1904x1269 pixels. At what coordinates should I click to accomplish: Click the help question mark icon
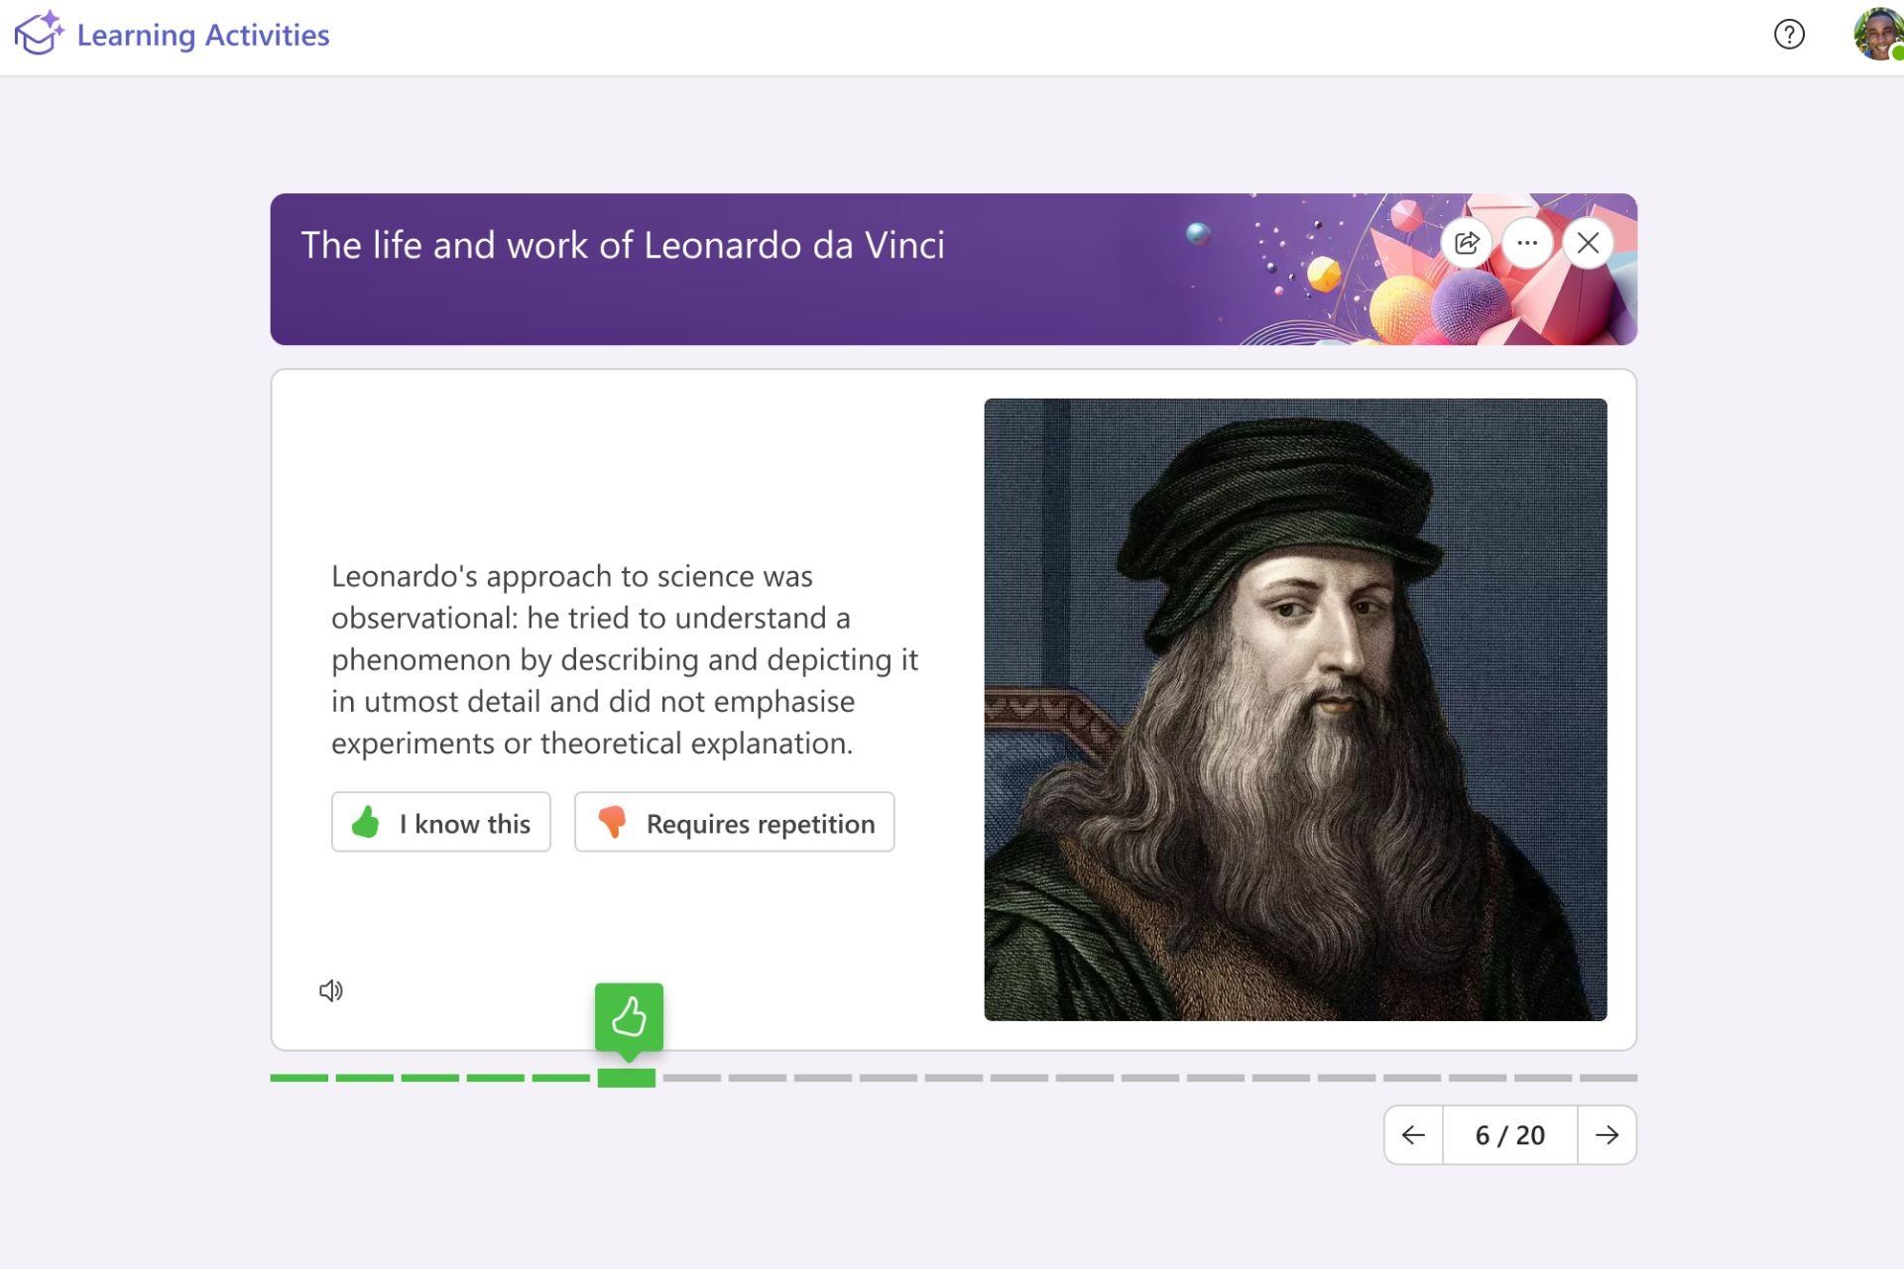(x=1789, y=34)
